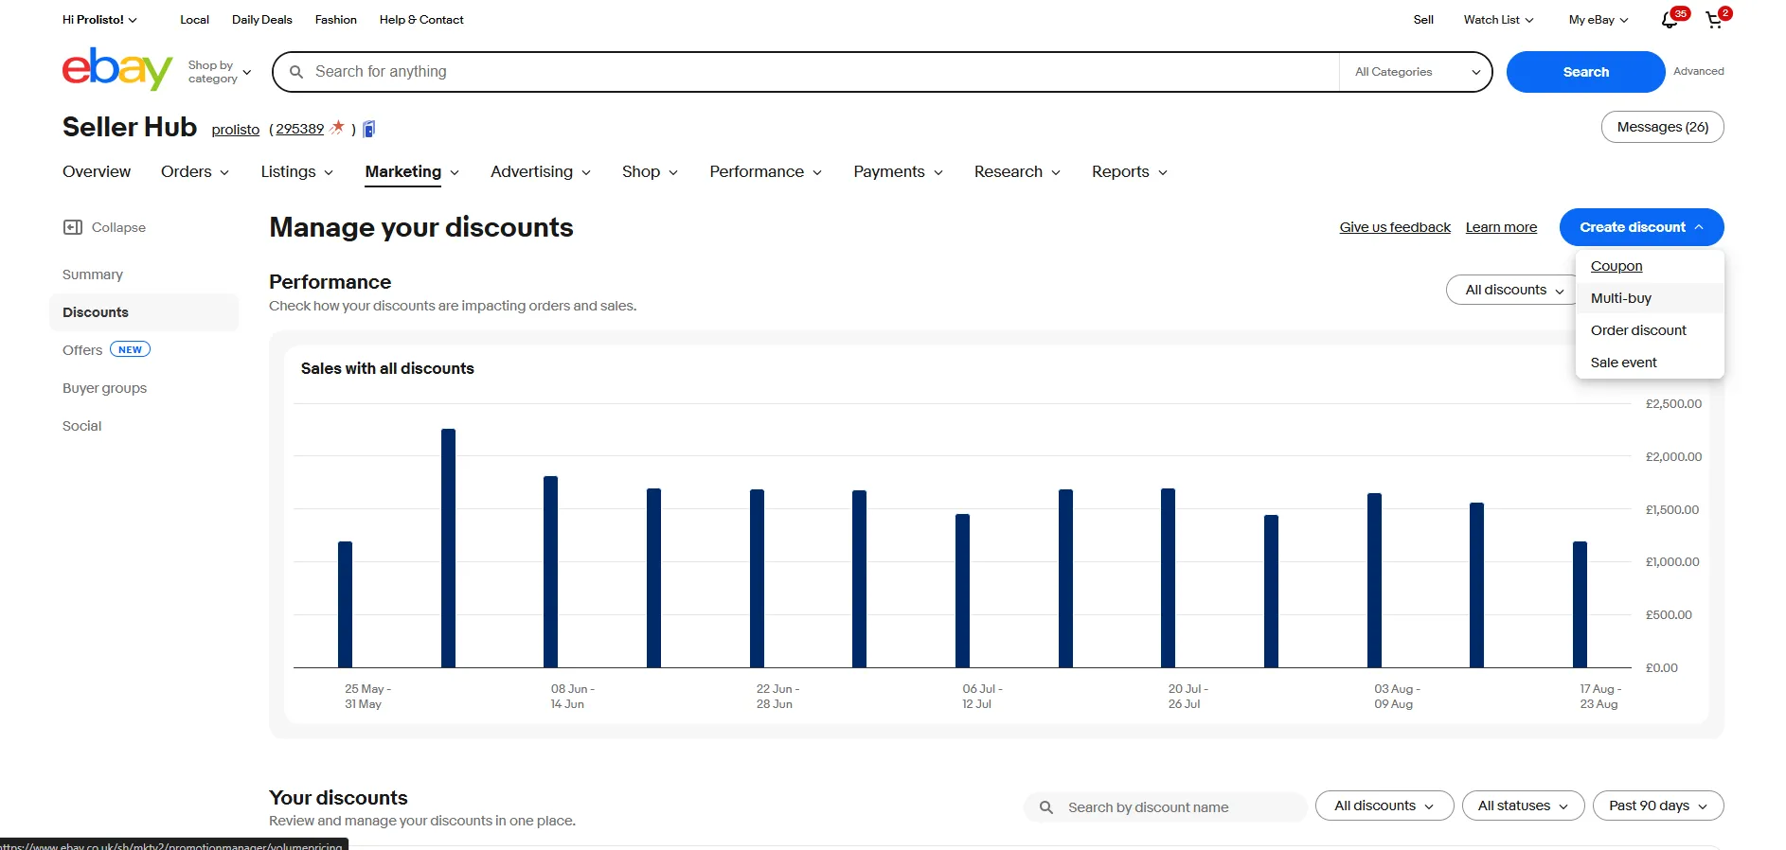Open the shopping cart icon

[x=1714, y=20]
